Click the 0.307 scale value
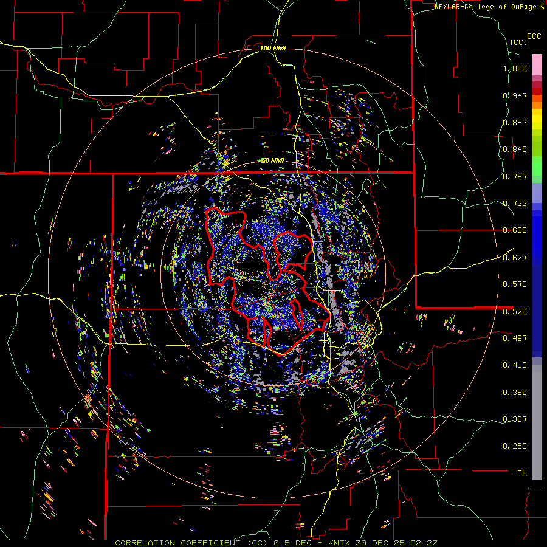 coord(515,419)
